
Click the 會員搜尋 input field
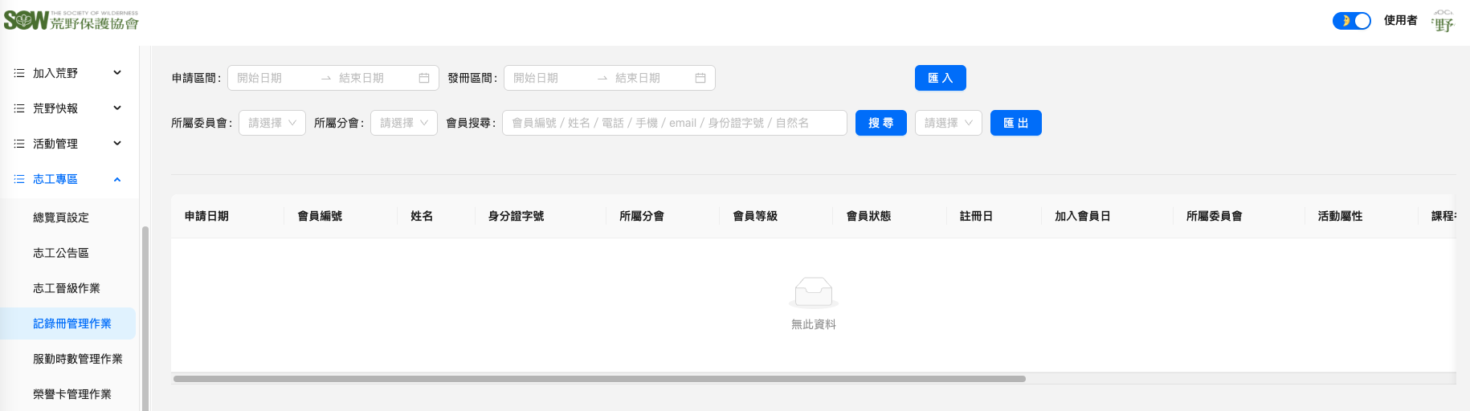point(674,123)
